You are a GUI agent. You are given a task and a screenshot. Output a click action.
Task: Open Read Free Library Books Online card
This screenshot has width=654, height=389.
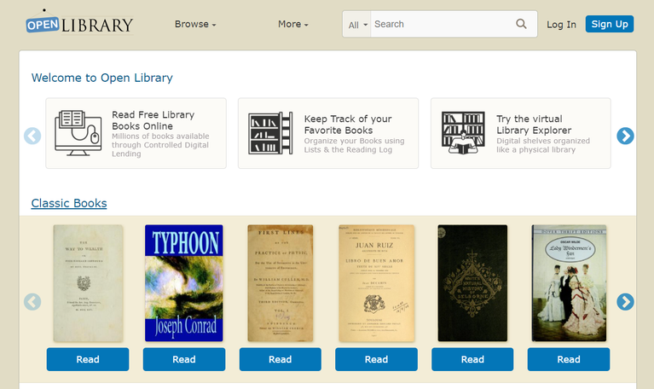(x=136, y=133)
